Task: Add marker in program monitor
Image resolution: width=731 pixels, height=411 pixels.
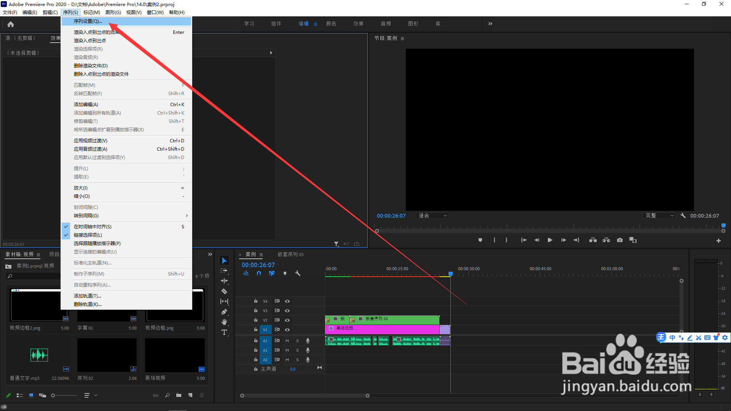Action: pos(480,240)
